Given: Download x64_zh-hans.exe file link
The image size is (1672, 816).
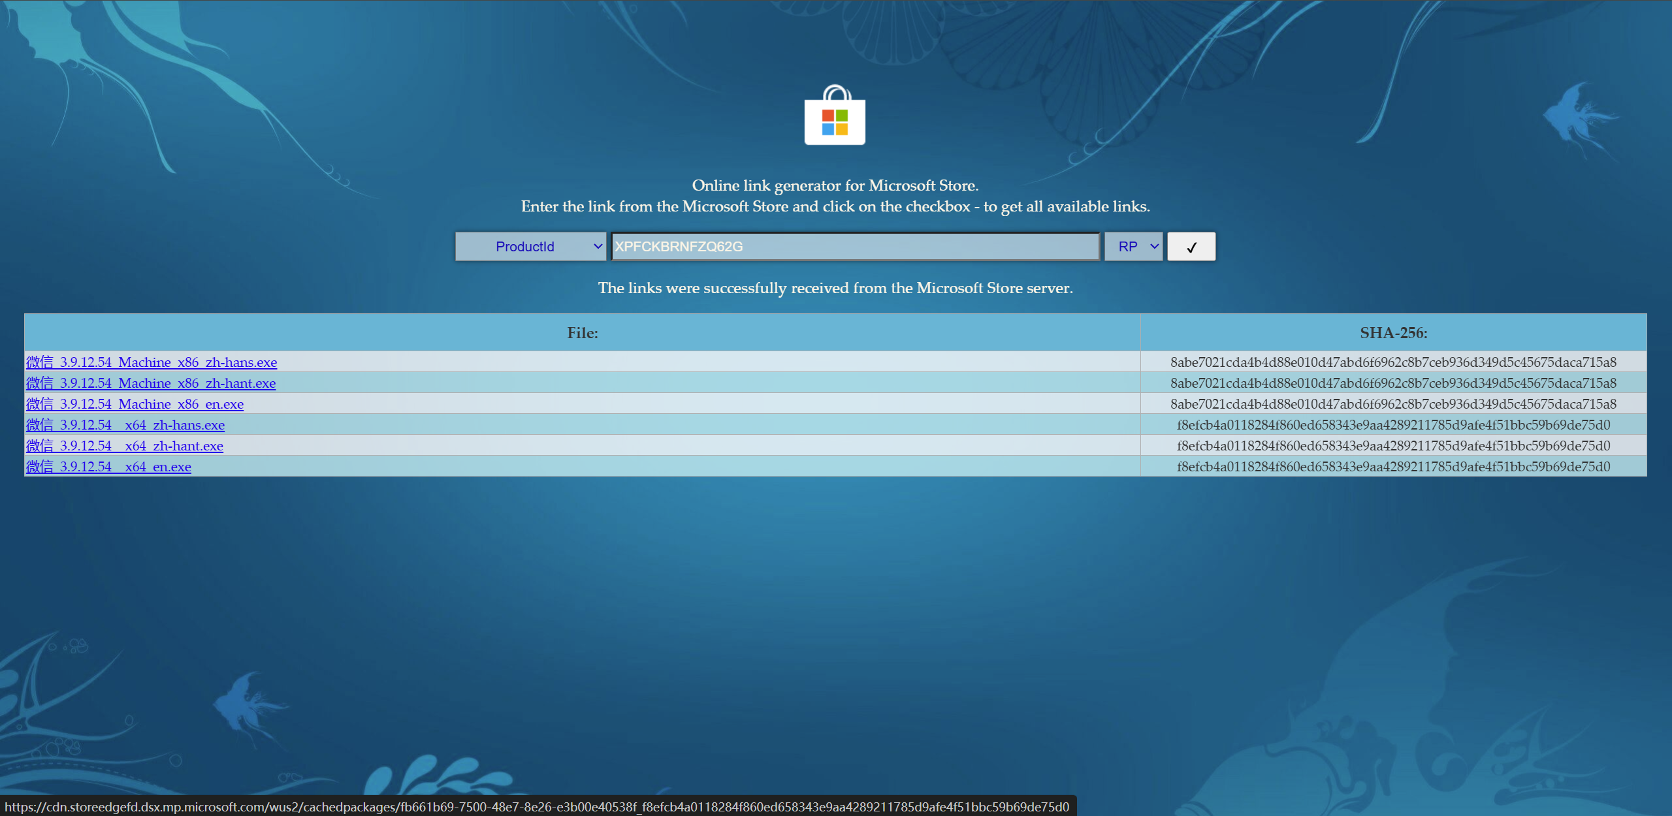Looking at the screenshot, I should [x=125, y=425].
